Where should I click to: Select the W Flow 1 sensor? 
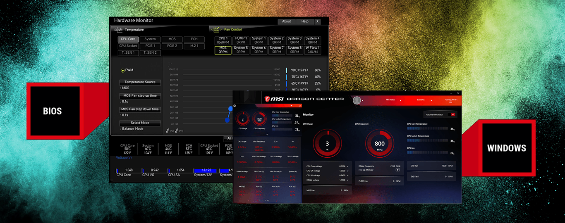[x=313, y=50]
